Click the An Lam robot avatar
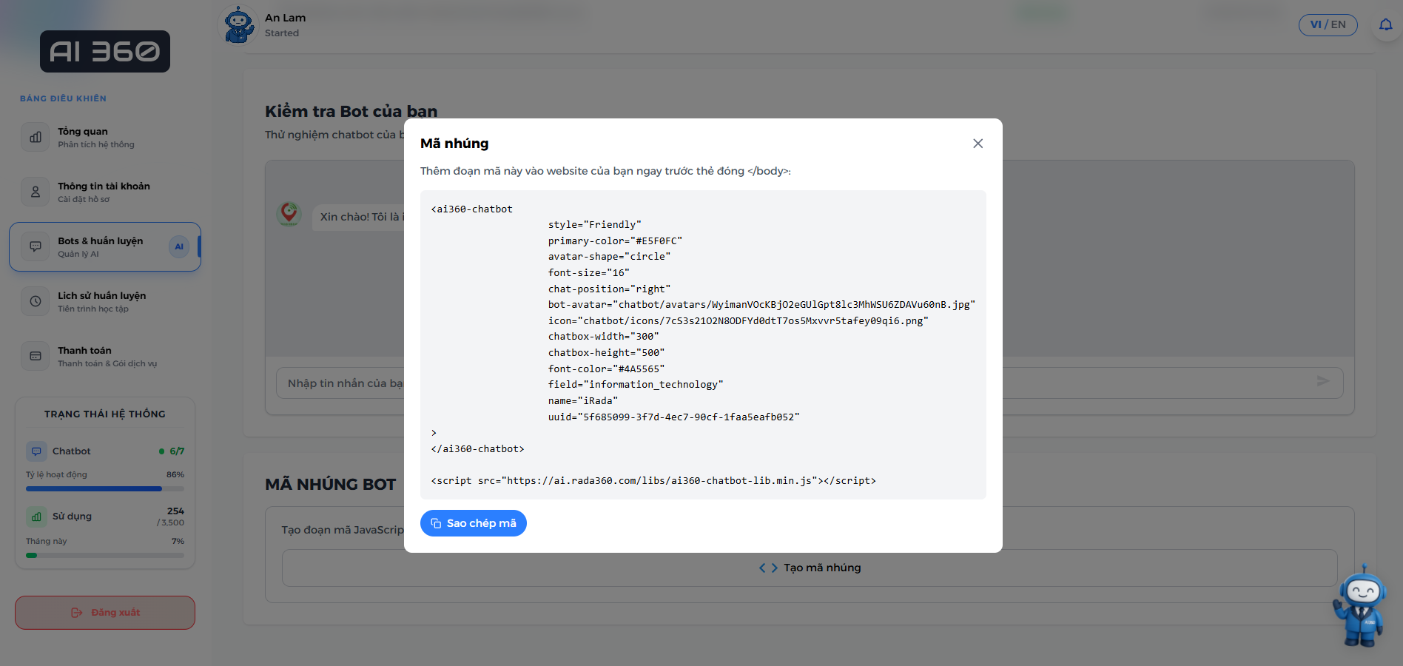1403x666 pixels. (238, 25)
